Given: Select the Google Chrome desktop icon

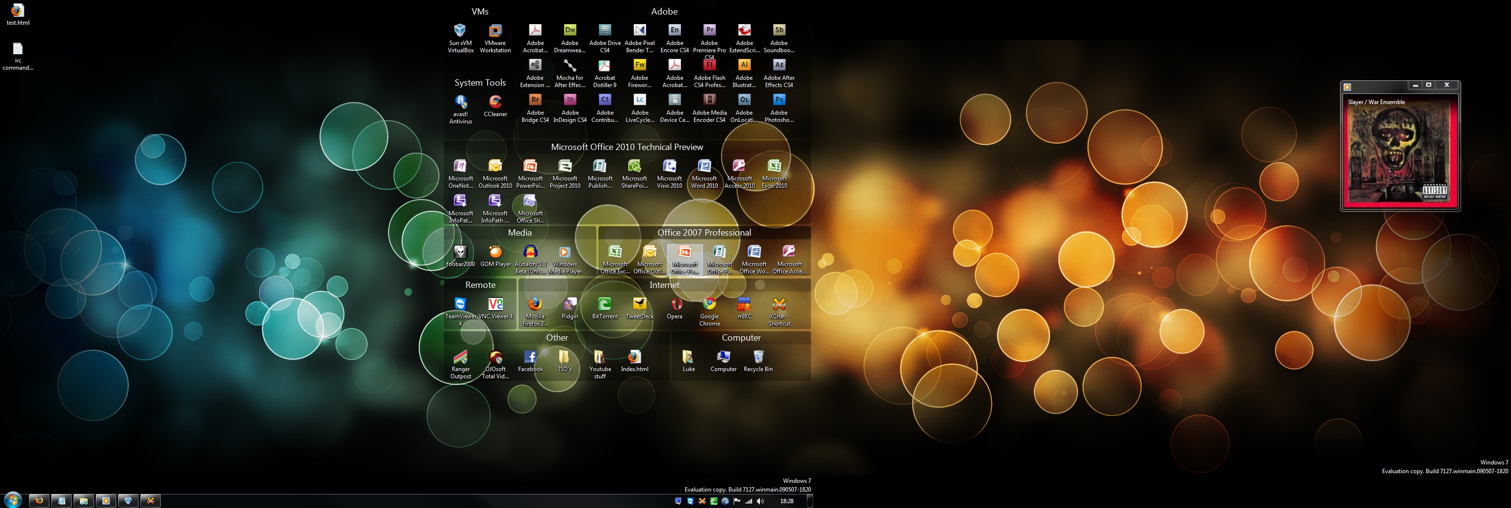Looking at the screenshot, I should (709, 304).
